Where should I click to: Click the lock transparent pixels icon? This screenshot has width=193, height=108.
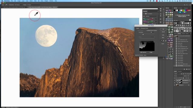click(177, 78)
